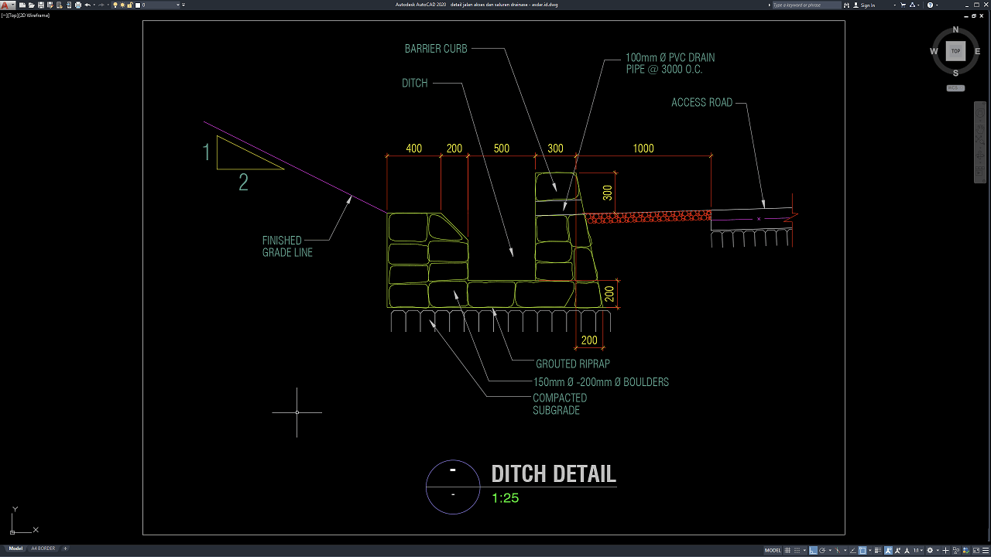Click the status bar Customization menu icon
The width and height of the screenshot is (991, 557).
coord(986,551)
